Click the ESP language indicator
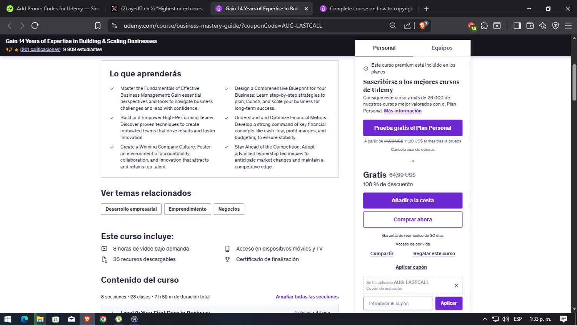577x325 pixels. (518, 319)
